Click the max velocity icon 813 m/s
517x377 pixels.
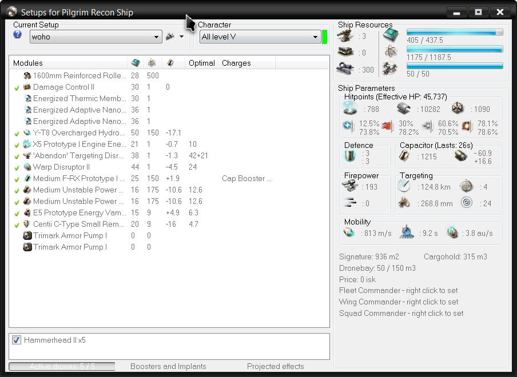point(349,233)
